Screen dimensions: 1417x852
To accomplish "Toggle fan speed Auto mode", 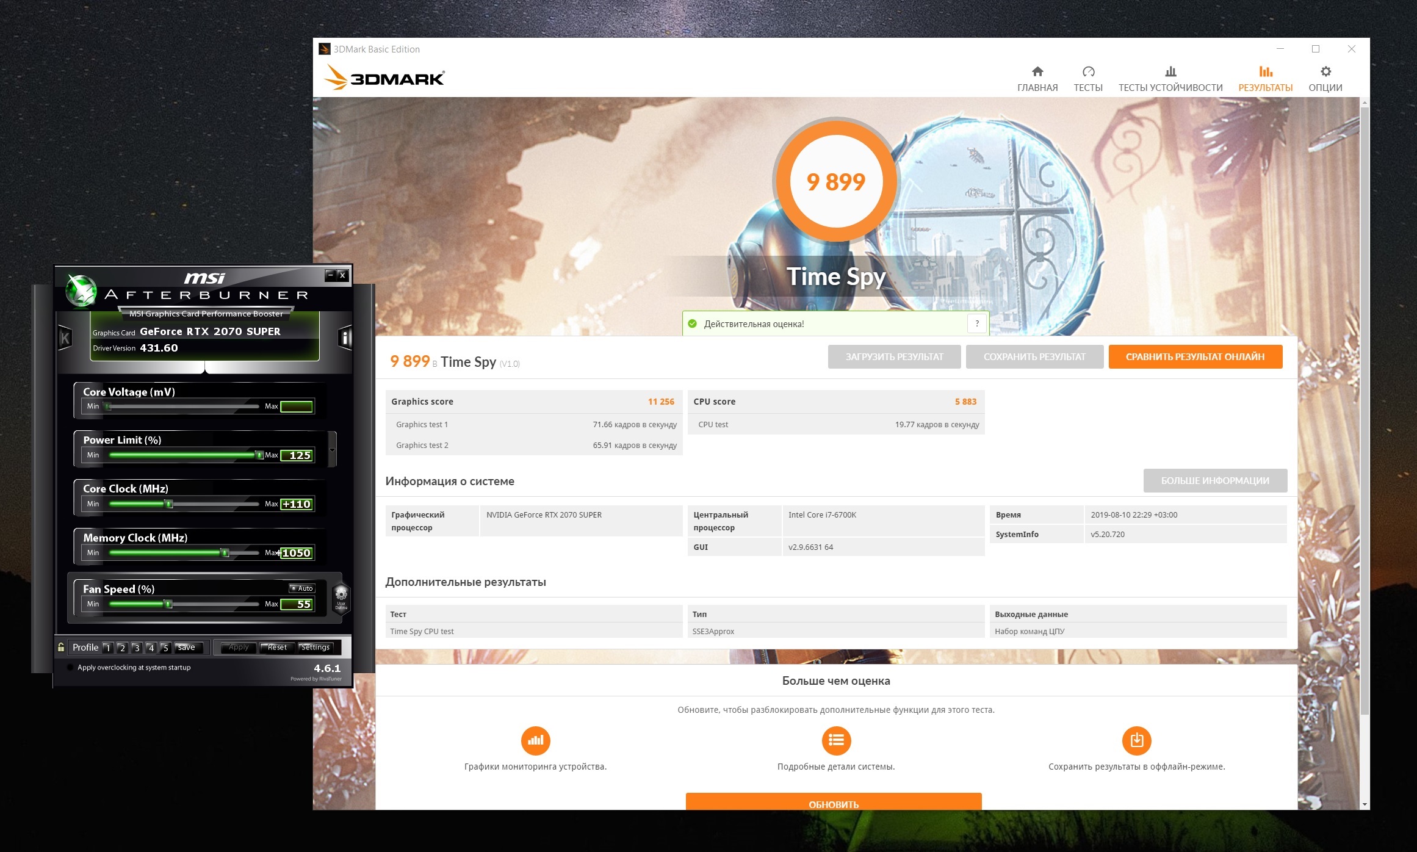I will 301,588.
